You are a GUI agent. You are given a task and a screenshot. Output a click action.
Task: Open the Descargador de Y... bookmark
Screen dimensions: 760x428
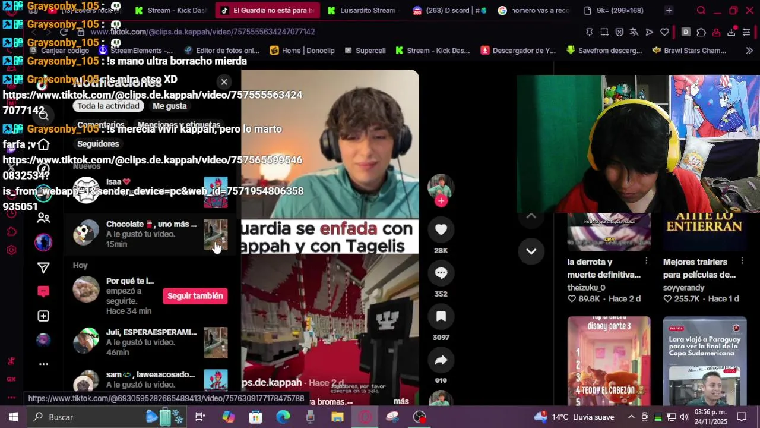[x=518, y=51]
